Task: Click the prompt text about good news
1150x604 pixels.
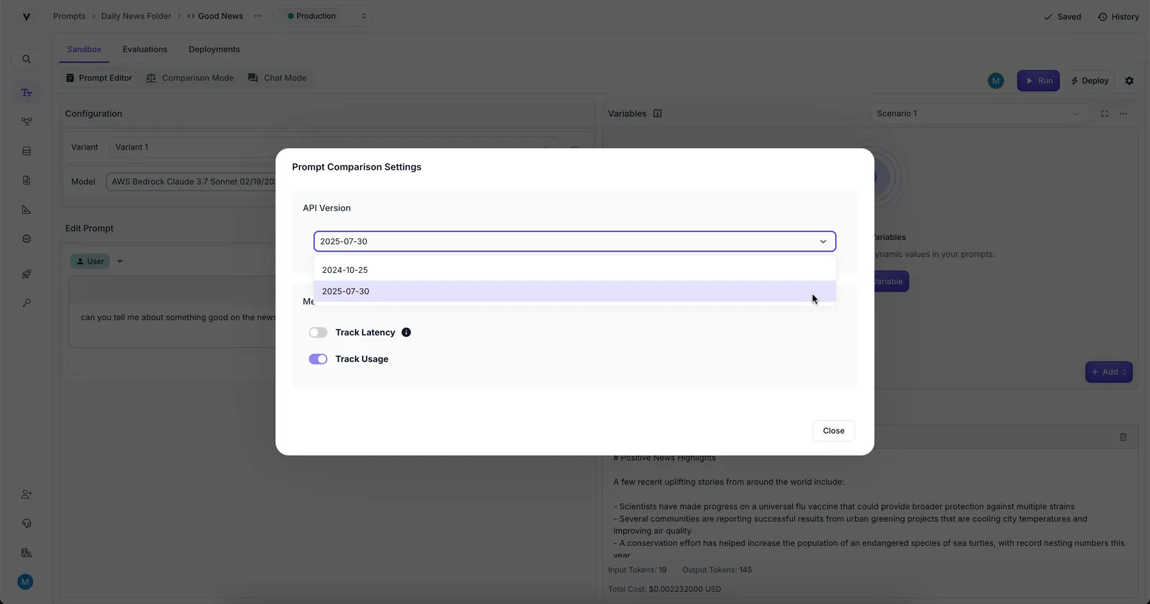Action: click(178, 317)
